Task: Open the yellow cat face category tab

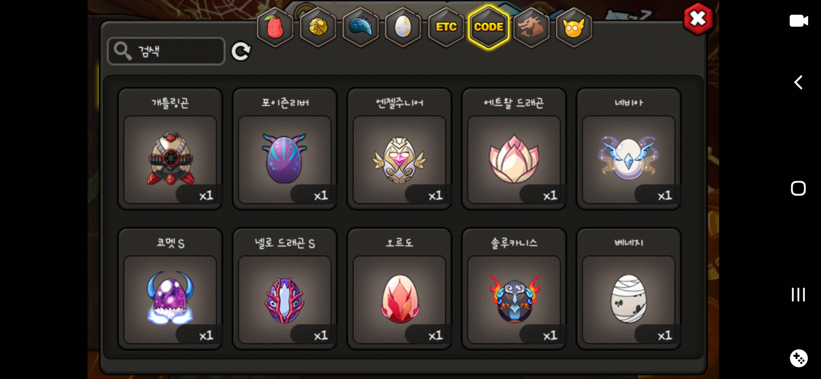Action: (x=574, y=27)
